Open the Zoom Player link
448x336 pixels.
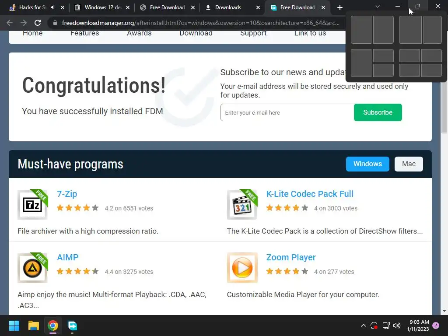291,257
